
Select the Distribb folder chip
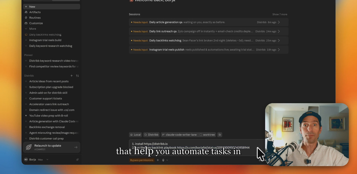(151, 135)
